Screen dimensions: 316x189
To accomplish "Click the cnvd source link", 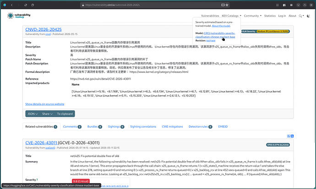I will coord(48,34).
